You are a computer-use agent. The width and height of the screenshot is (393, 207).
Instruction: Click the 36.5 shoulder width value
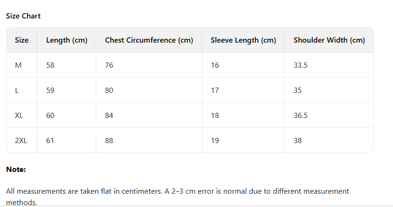tap(301, 116)
